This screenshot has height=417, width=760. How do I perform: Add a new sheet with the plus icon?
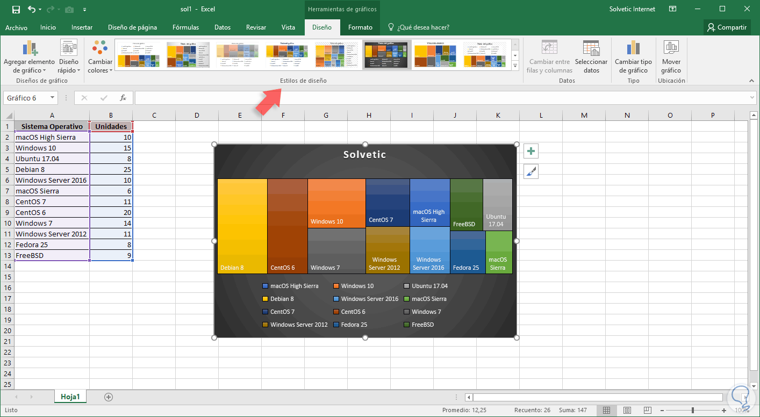[109, 397]
